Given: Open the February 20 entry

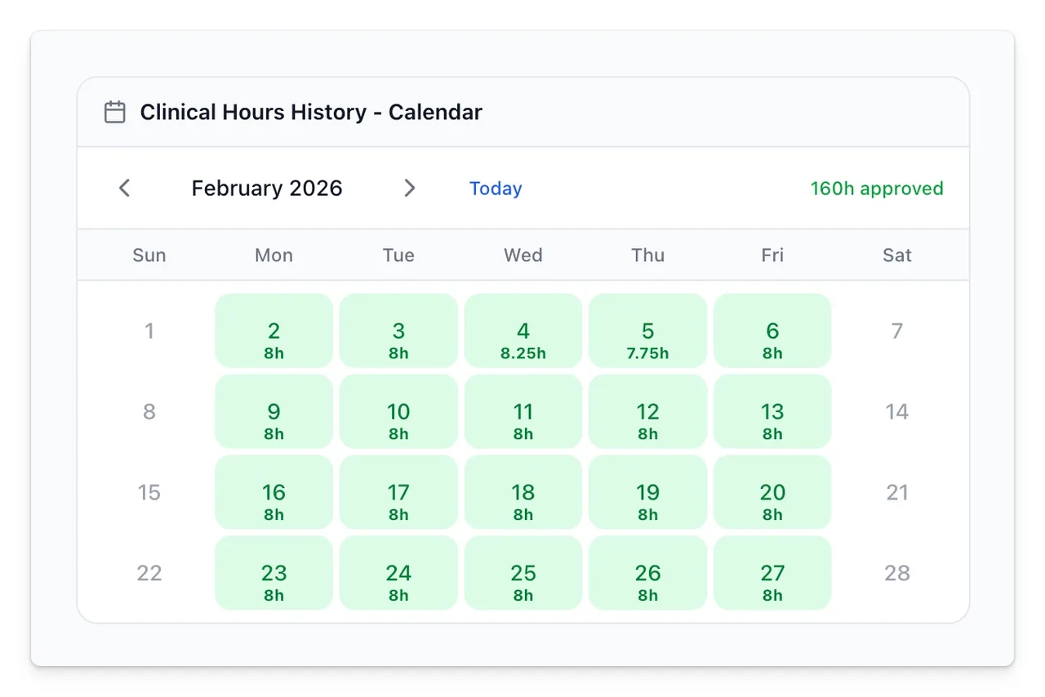Looking at the screenshot, I should pyautogui.click(x=772, y=492).
